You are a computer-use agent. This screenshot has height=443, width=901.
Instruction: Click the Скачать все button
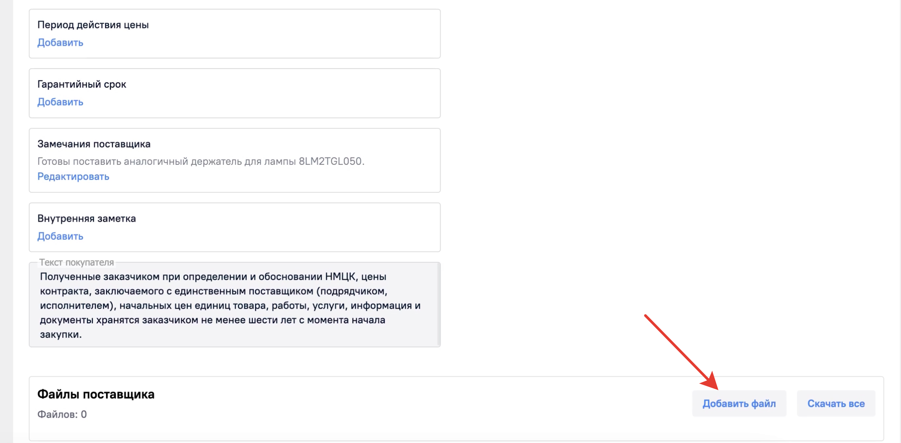pyautogui.click(x=836, y=404)
